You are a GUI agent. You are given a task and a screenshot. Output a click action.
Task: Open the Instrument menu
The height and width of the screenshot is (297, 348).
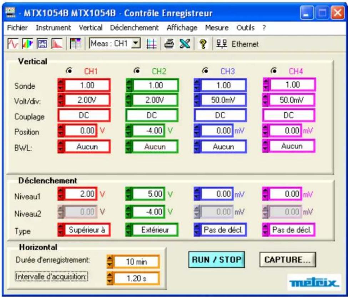coord(53,28)
